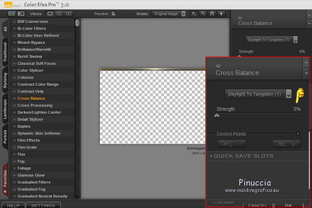
Task: Click the OK button
Action: (x=288, y=205)
